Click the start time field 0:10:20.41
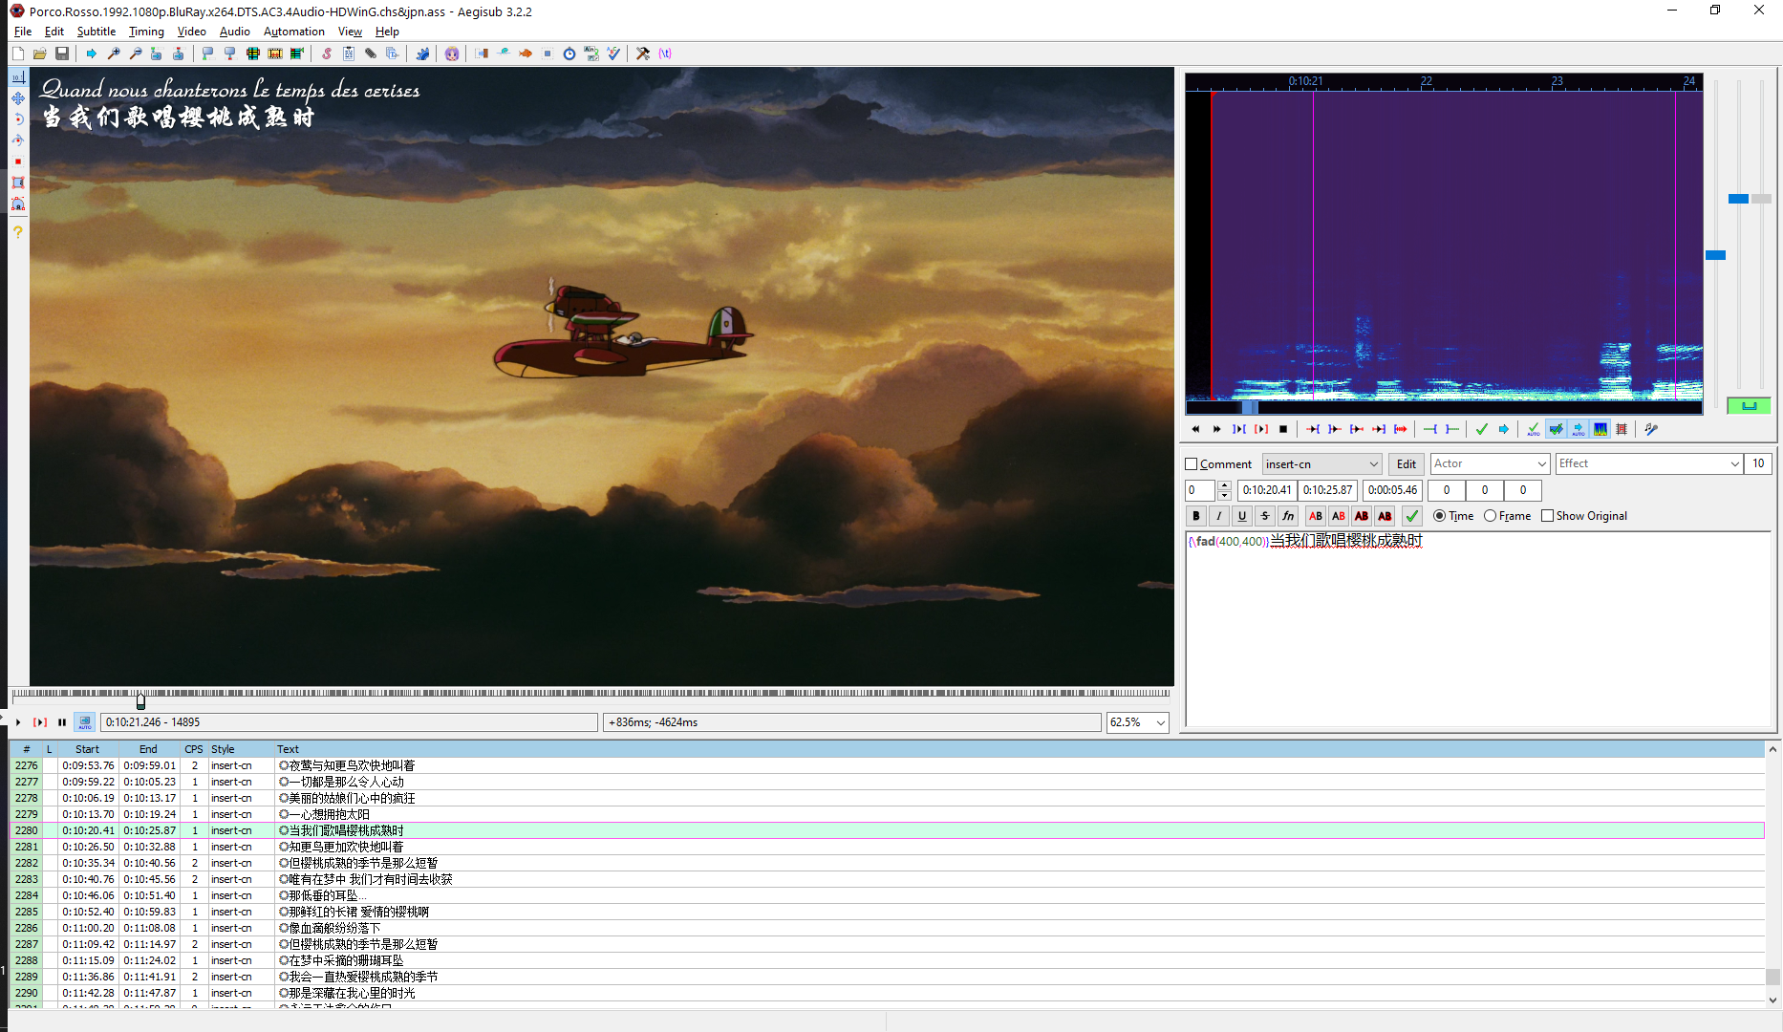This screenshot has height=1032, width=1783. pyautogui.click(x=1267, y=490)
